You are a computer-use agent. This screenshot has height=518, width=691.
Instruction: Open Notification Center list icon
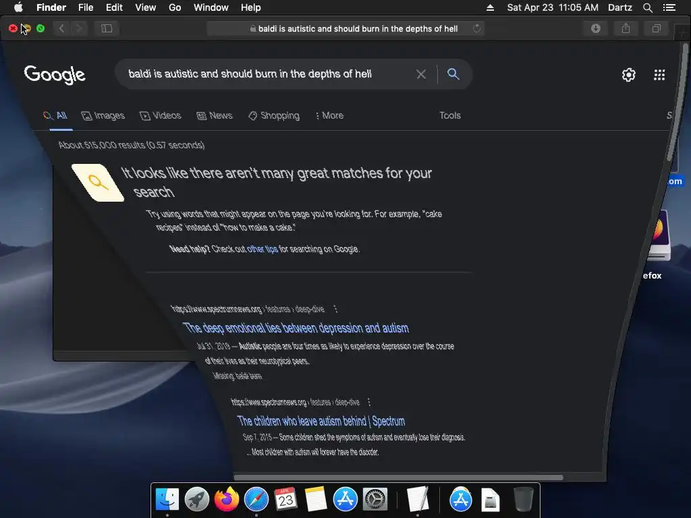tap(669, 7)
